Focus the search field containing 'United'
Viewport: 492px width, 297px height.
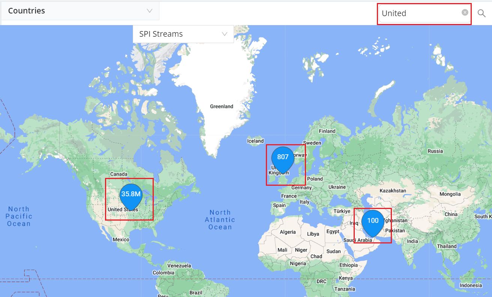click(x=424, y=13)
